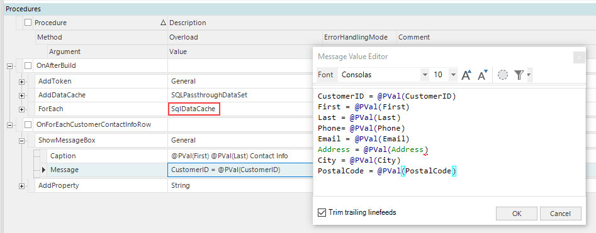Screen dimensions: 596x233
Task: Select the AddToken method cell
Action: pyautogui.click(x=101, y=81)
